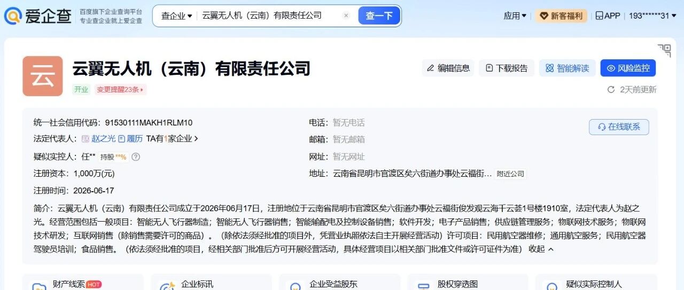
Task: Open the 企业受益股东 section
Action: (339, 285)
